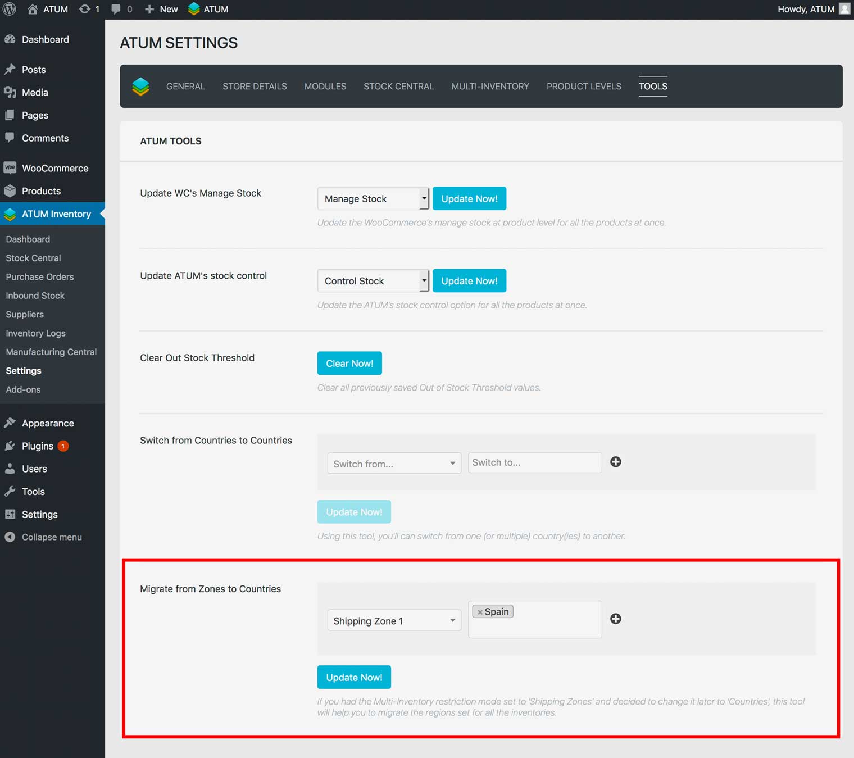Click the Collapse menu arrow icon
Image resolution: width=854 pixels, height=758 pixels.
coord(10,537)
